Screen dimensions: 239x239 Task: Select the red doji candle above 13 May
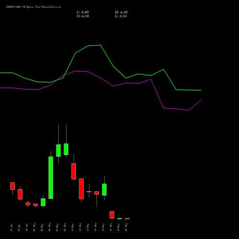point(89,192)
